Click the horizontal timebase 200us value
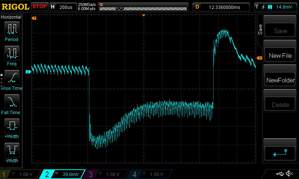This screenshot has width=299, height=179. click(x=66, y=7)
